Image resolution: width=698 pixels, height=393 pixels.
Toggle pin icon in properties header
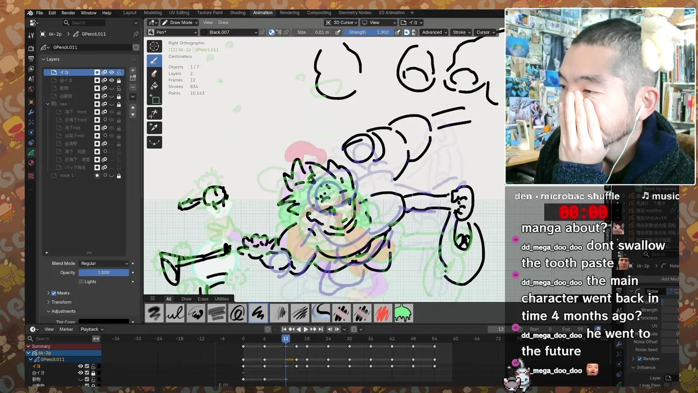coord(136,34)
